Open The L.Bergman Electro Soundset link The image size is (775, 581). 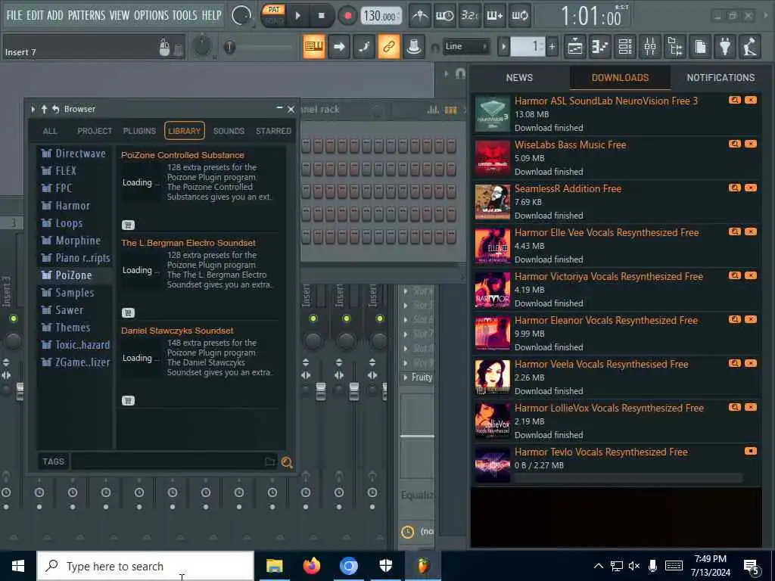coord(188,243)
